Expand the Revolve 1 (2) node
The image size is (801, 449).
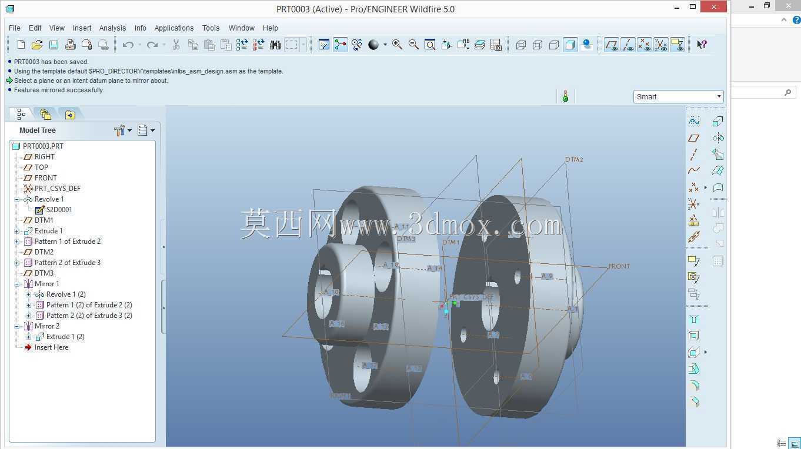[29, 294]
